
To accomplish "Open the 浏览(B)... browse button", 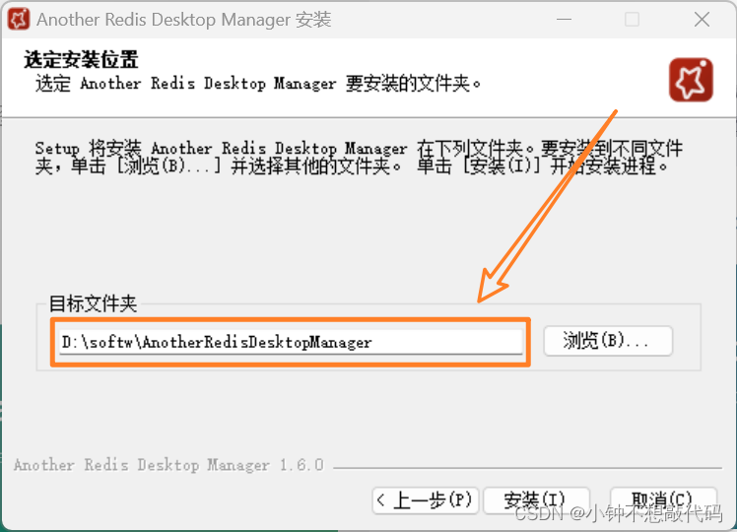I will (608, 341).
